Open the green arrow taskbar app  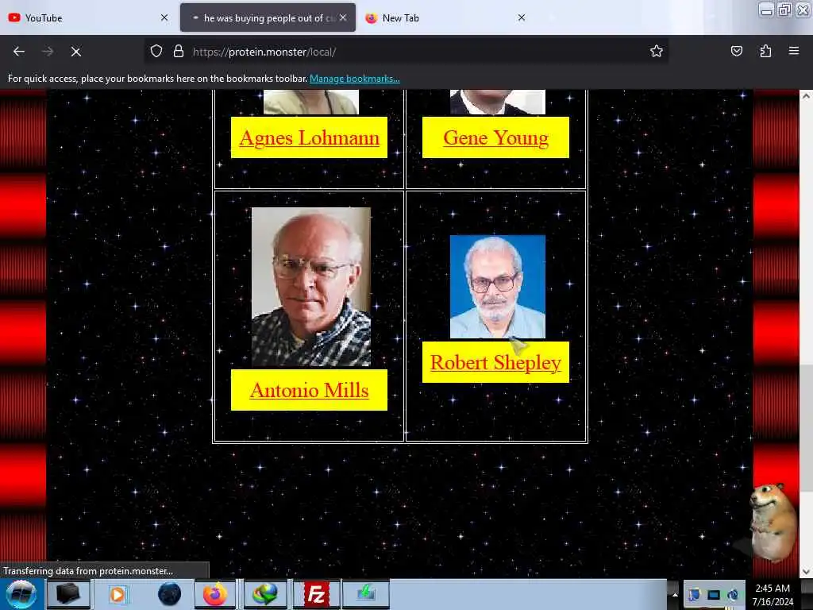pos(365,594)
